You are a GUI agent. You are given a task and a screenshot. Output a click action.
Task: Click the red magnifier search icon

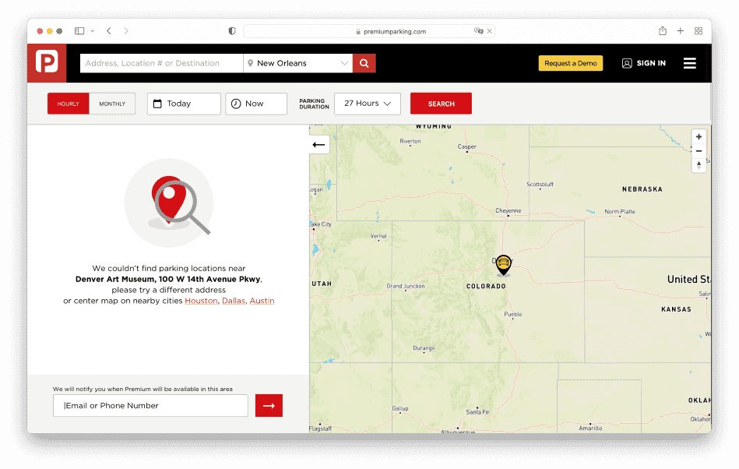click(364, 63)
